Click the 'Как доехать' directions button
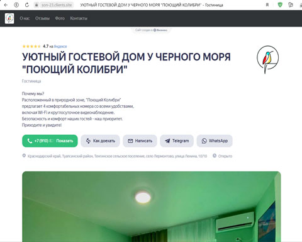Screen dimensions: 302x242 100,141
